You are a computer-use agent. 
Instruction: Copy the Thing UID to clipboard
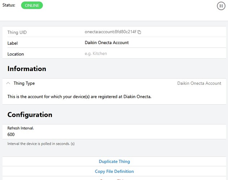[x=139, y=32]
